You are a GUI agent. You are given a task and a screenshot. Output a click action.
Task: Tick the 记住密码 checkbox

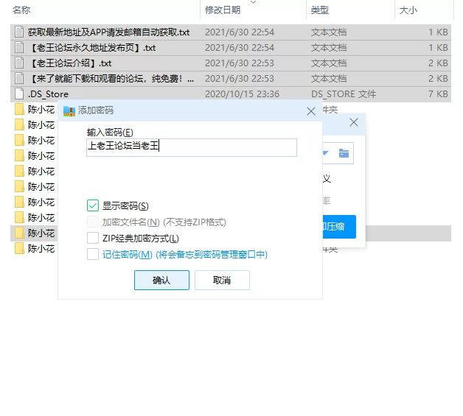[93, 254]
